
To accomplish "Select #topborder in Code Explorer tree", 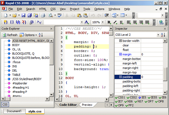I will pos(20,83).
